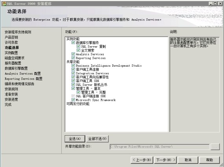Toggle the SQL Server 复制 checkbox
This screenshot has width=224, height=167.
(78, 46)
